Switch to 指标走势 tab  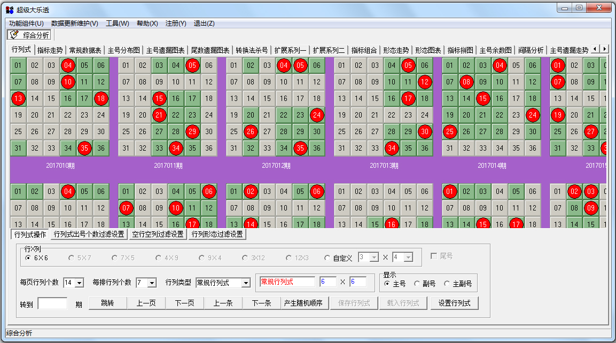point(50,50)
